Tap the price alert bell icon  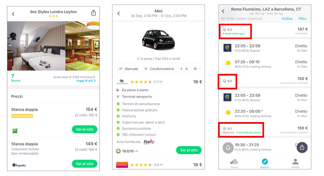(228, 148)
